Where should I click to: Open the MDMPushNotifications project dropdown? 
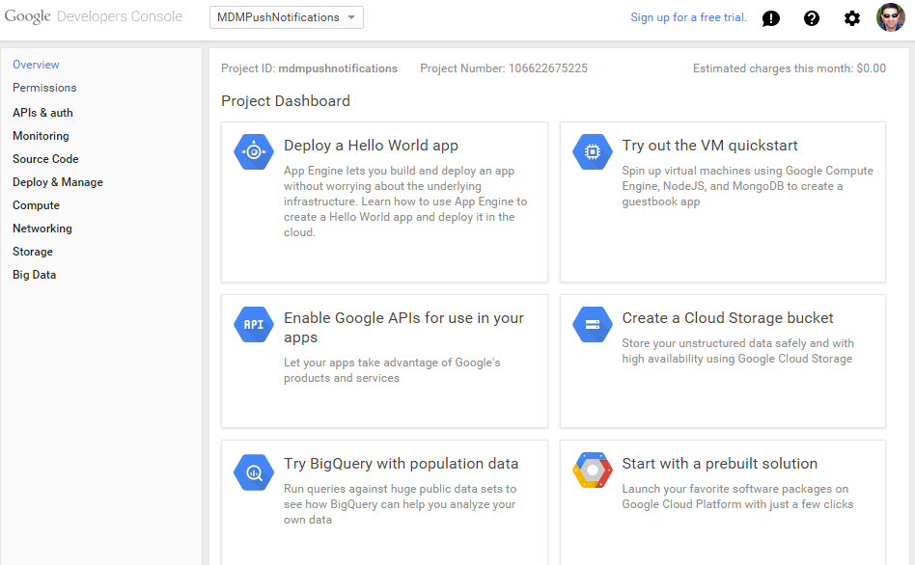[287, 17]
